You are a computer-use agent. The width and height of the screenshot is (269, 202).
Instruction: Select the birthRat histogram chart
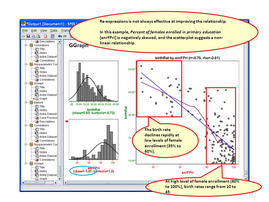pyautogui.click(x=94, y=81)
